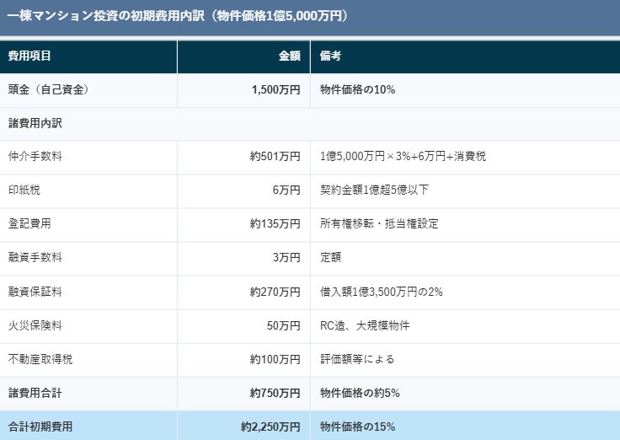The height and width of the screenshot is (440, 620).
Task: Click the 諸費用内訳 section row
Action: (x=35, y=123)
